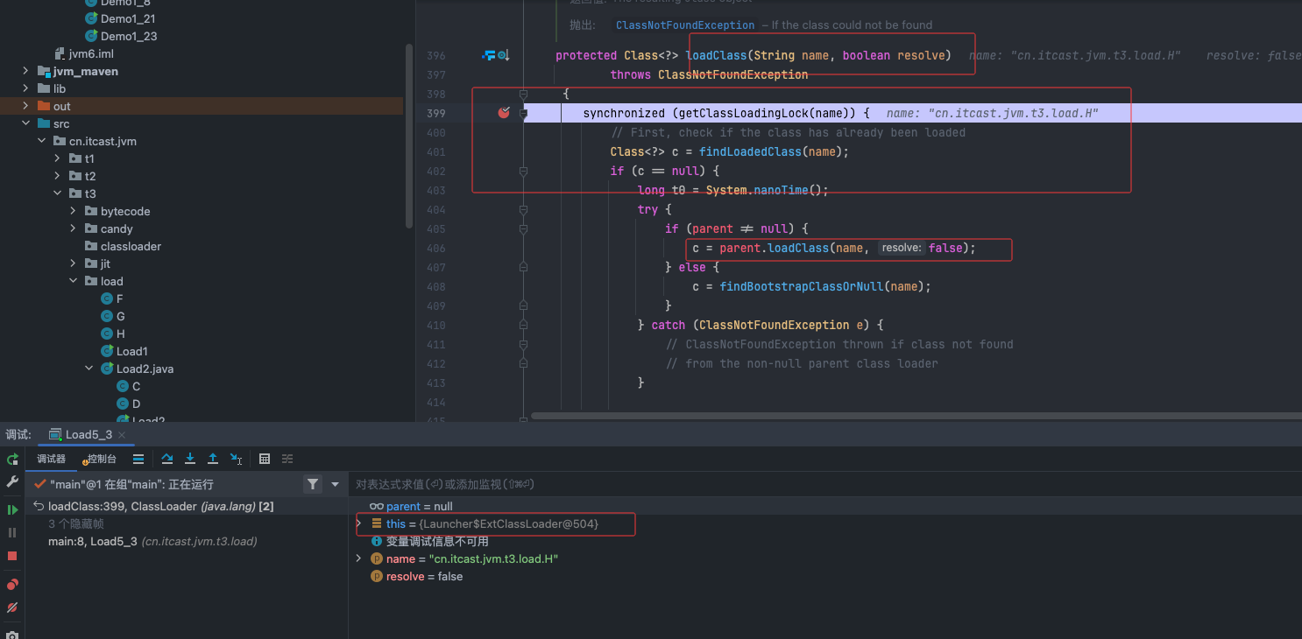Stop the debug session with red square
This screenshot has width=1302, height=639.
click(12, 556)
